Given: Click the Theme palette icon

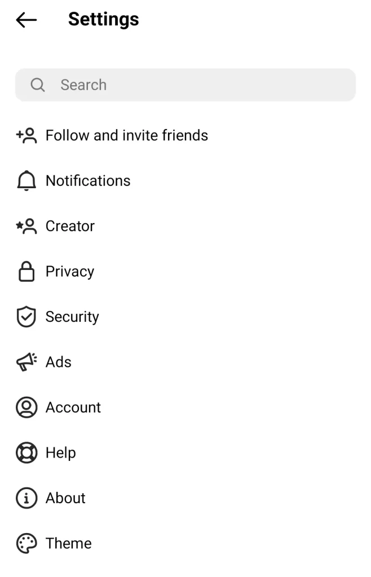Looking at the screenshot, I should [26, 543].
